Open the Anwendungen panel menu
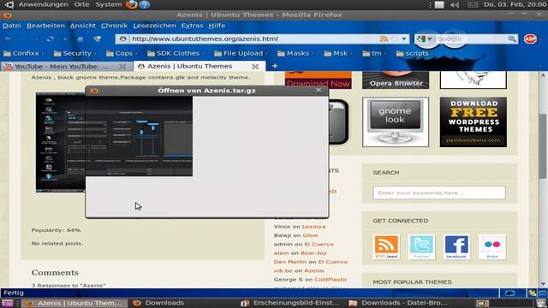 tap(44, 4)
